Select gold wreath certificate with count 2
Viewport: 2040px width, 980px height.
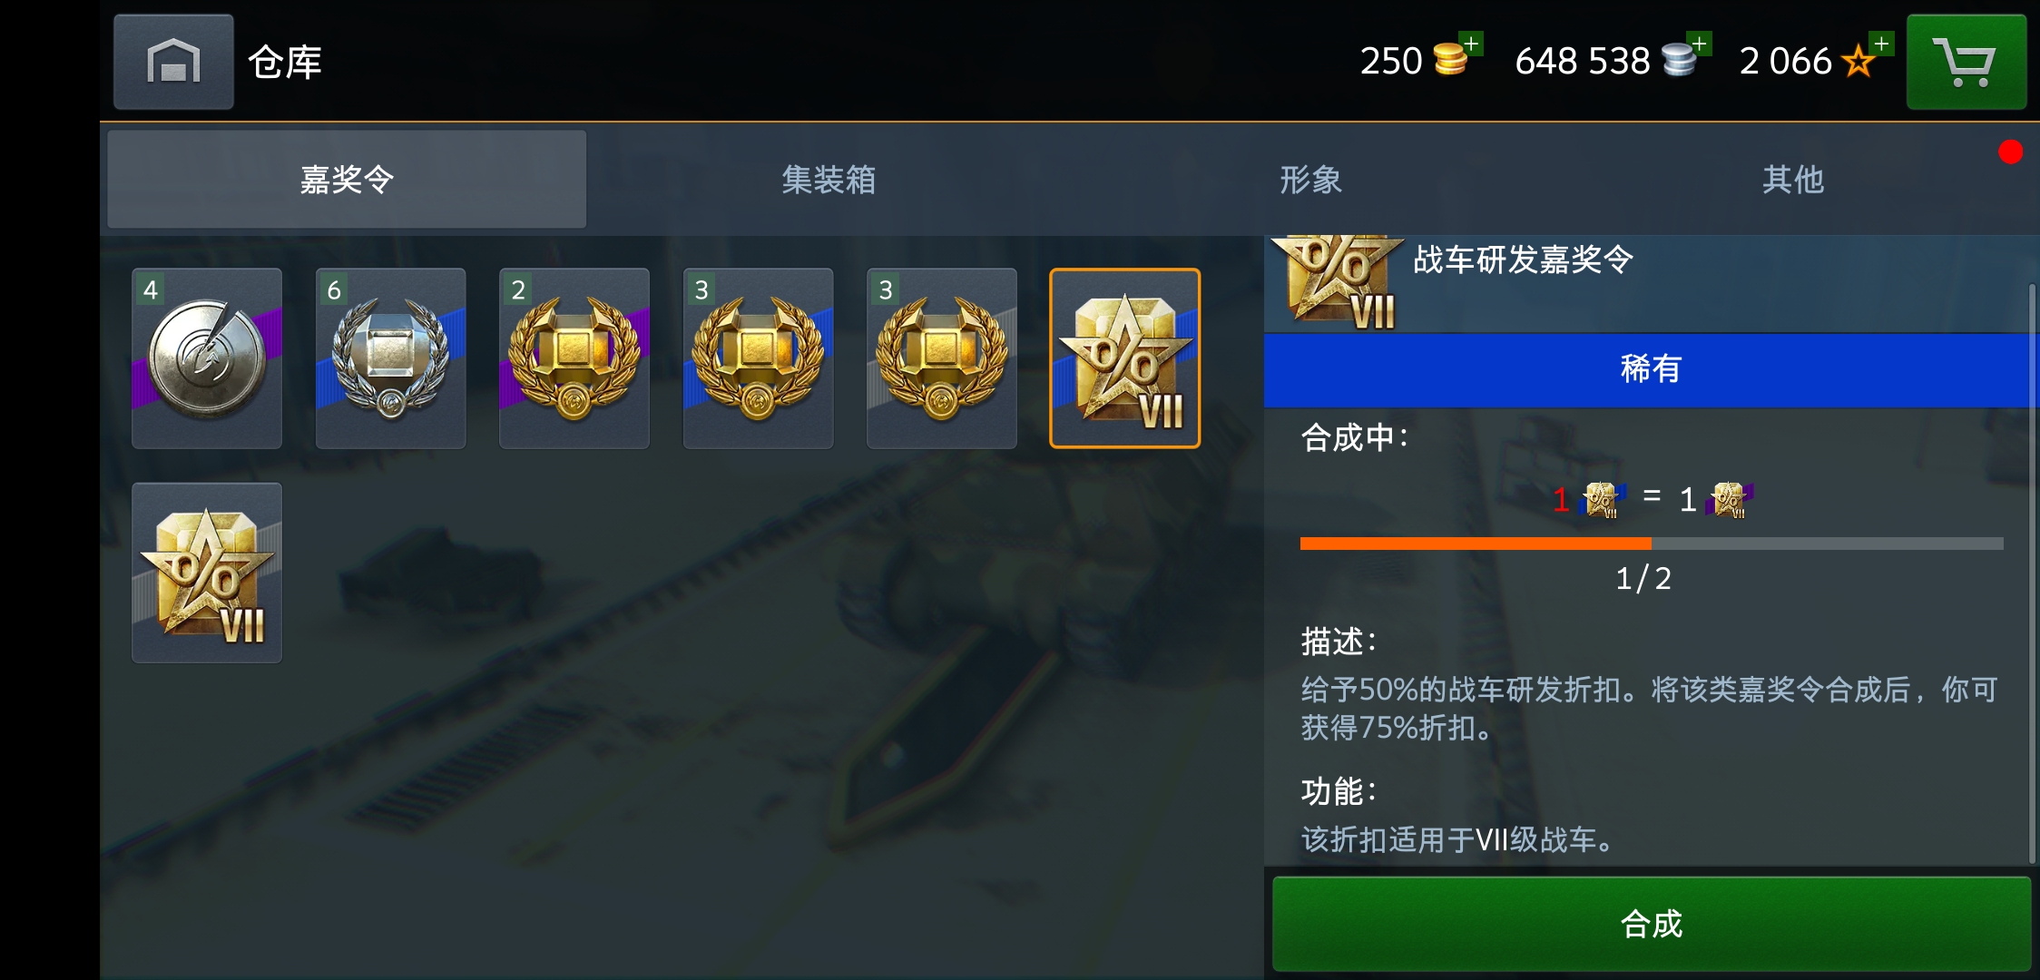[x=574, y=358]
